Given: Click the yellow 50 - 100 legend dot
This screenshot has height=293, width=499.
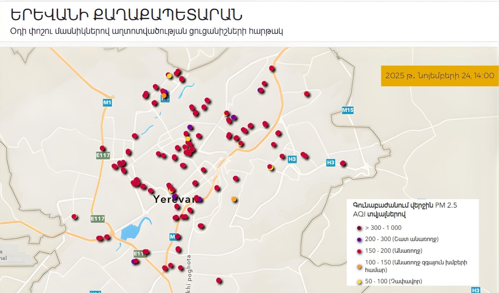Looking at the screenshot, I should tap(359, 282).
